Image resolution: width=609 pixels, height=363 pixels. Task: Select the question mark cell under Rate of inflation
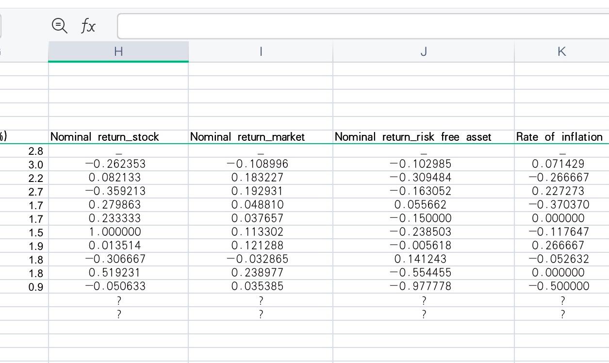(x=561, y=300)
